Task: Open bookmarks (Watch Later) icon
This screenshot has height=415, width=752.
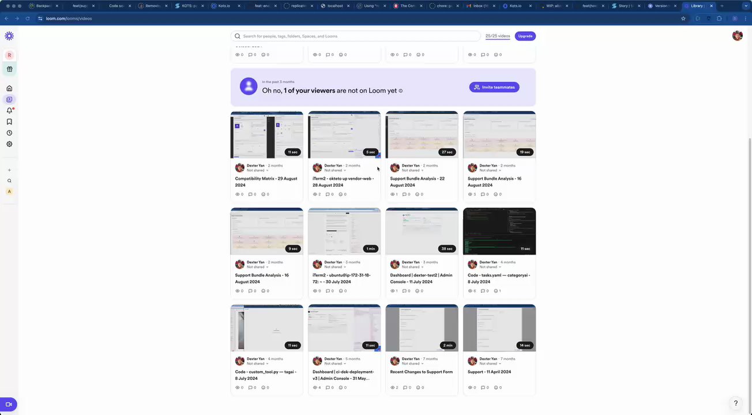Action: click(x=9, y=122)
